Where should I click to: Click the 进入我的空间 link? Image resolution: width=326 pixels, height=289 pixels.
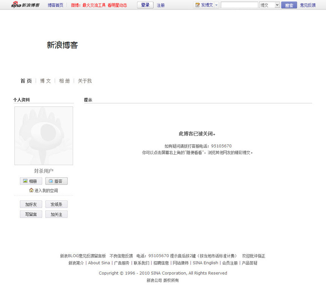(x=46, y=191)
